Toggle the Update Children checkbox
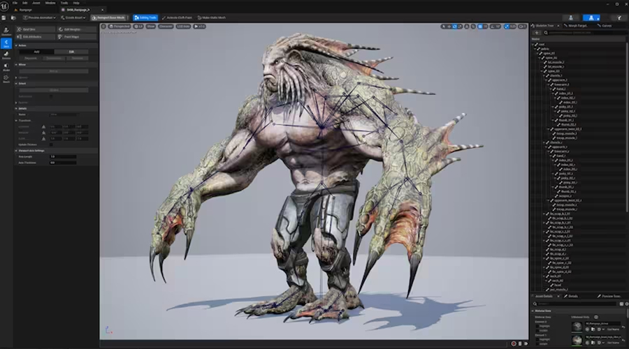Screen dimensions: 629x349 click(50, 144)
